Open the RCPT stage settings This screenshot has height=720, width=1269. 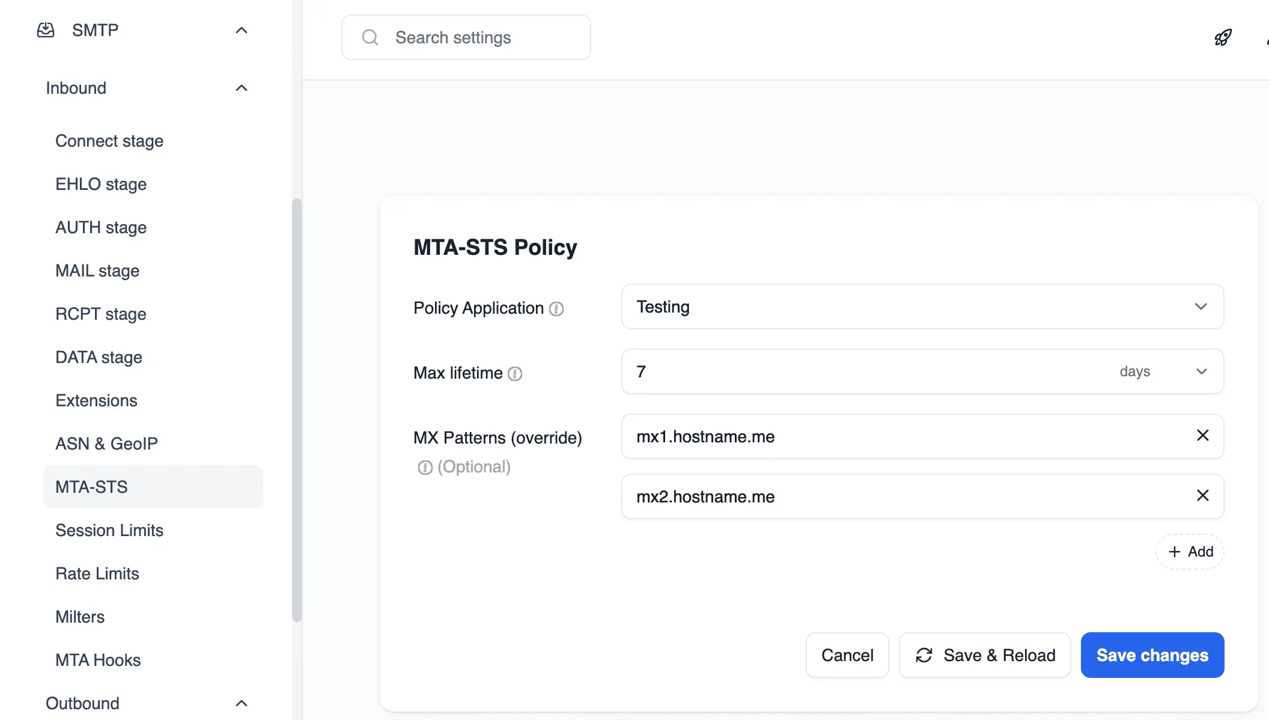[100, 314]
